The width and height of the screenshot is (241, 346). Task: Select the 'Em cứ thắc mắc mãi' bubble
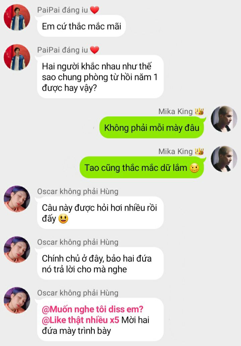pos(82,26)
